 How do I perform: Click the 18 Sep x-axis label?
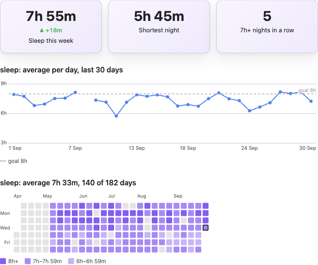pyautogui.click(x=188, y=148)
